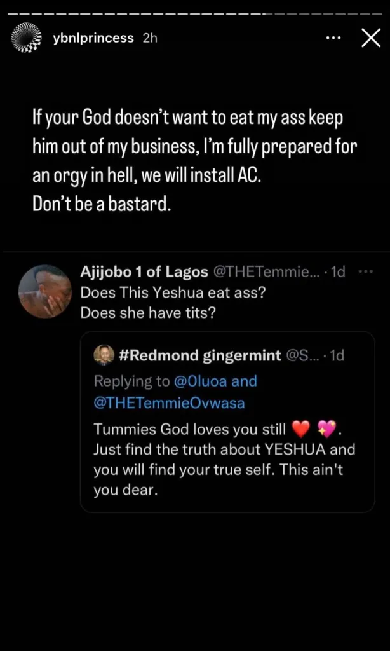Open Ajijobo 1 of Lagos avatar
Image resolution: width=390 pixels, height=651 pixels.
[45, 291]
